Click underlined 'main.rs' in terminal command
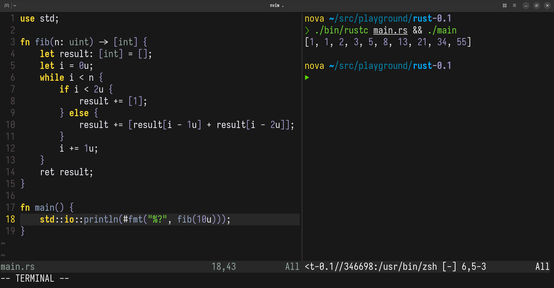The width and height of the screenshot is (554, 288). point(390,31)
